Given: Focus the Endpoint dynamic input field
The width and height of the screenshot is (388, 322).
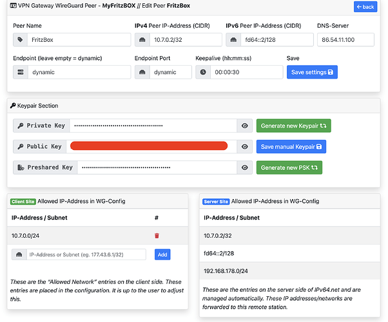Looking at the screenshot, I should tap(79, 72).
